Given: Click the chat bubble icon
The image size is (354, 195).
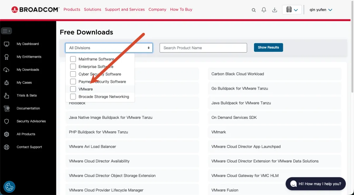Looking at the screenshot, I should tap(293, 184).
